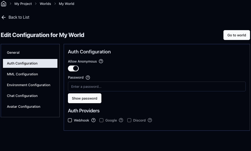Click help icon beside Webhook provider
This screenshot has height=151, width=251.
[94, 120]
